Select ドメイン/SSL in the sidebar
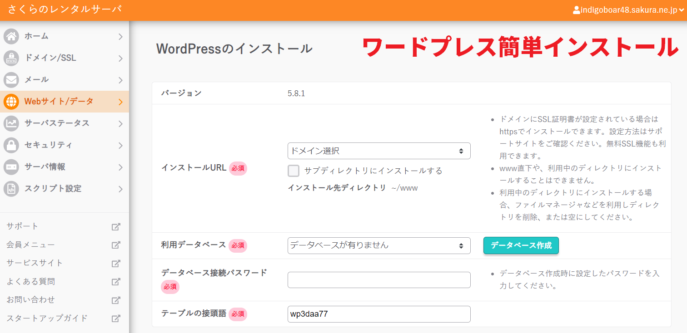Viewport: 687px width, 333px height. pyautogui.click(x=65, y=58)
